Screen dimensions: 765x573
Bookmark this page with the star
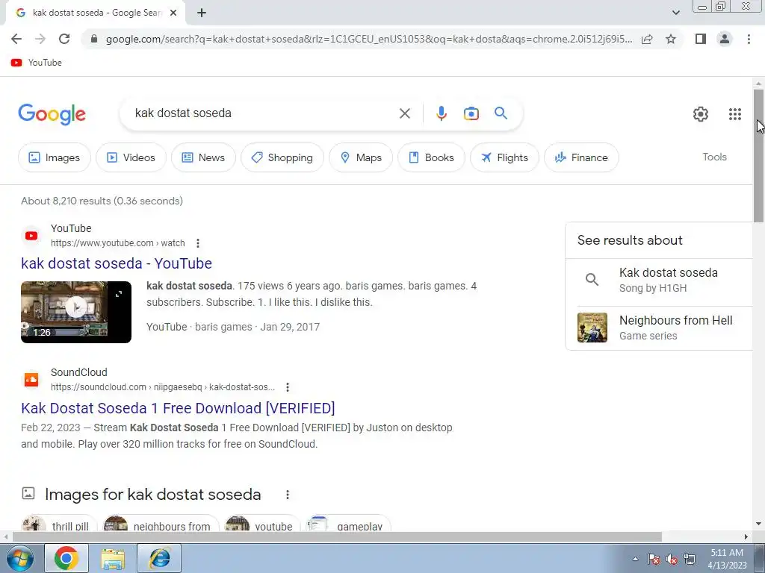pyautogui.click(x=671, y=39)
